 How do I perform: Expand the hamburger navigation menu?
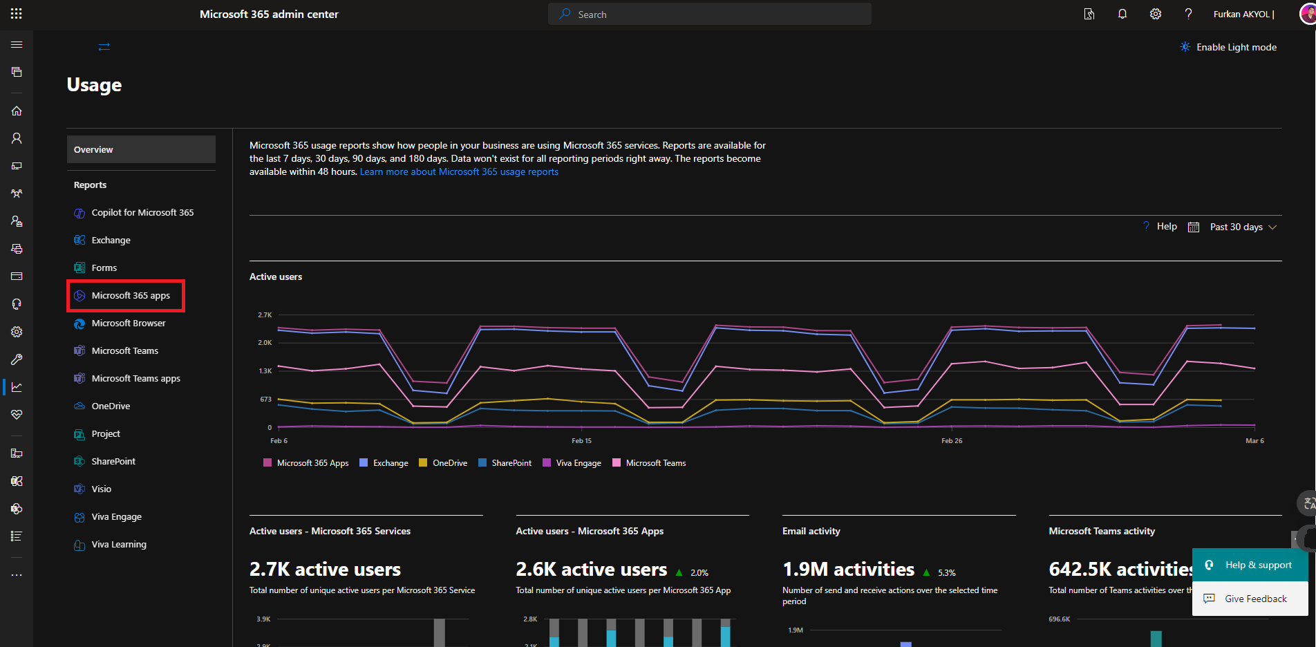coord(17,45)
